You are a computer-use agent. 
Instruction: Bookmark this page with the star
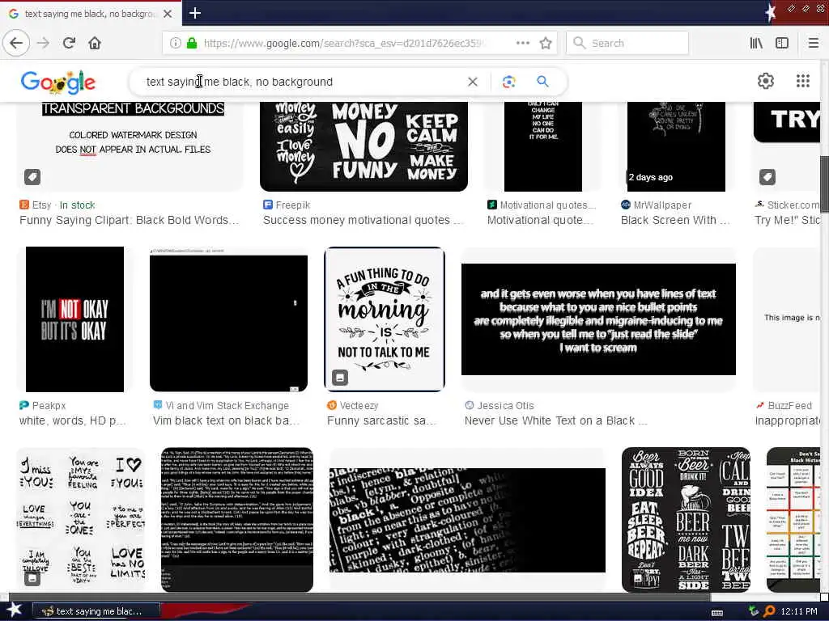(546, 43)
